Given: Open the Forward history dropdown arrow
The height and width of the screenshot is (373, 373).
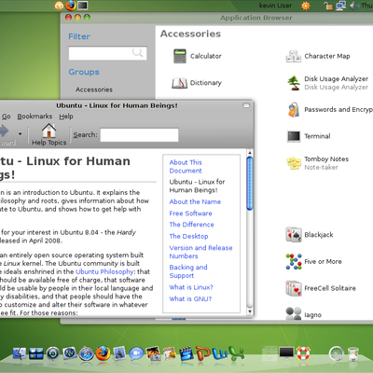Looking at the screenshot, I should pos(20,134).
